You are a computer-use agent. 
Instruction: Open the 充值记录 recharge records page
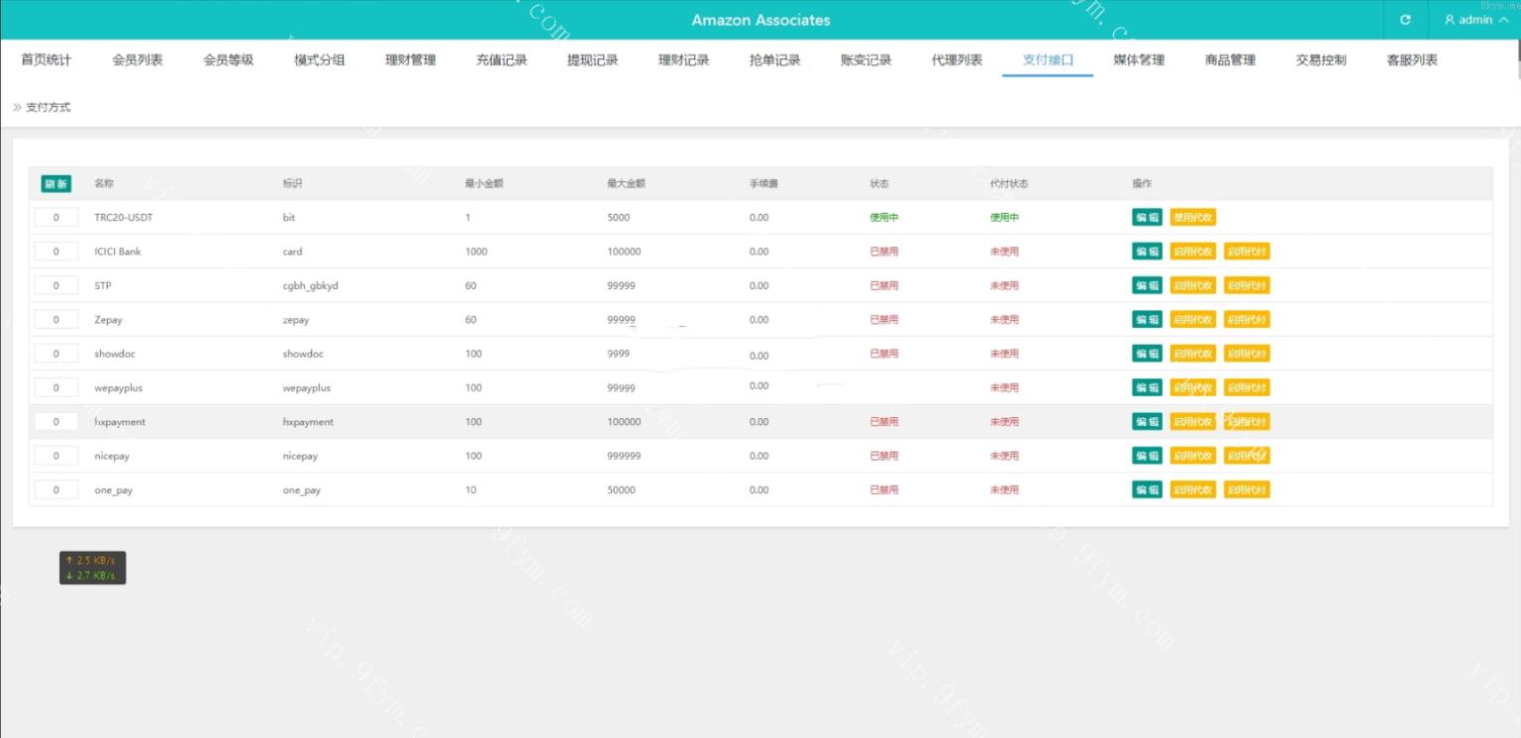point(500,59)
